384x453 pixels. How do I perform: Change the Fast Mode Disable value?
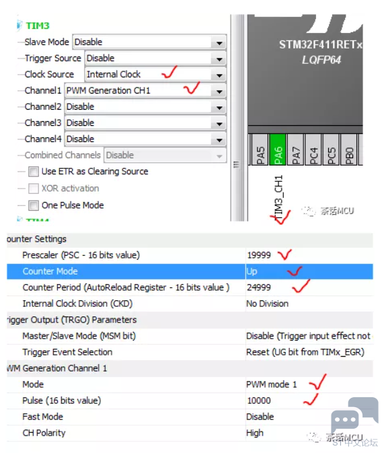[260, 417]
